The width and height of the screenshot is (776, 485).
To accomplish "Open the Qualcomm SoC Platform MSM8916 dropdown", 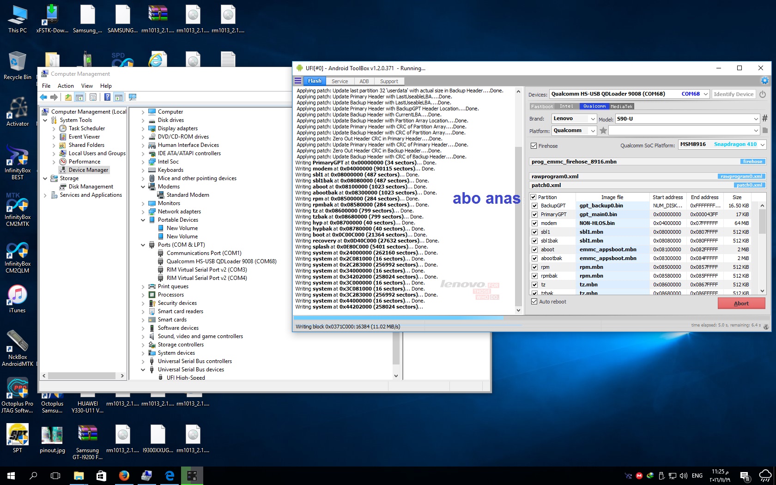I will (x=763, y=145).
